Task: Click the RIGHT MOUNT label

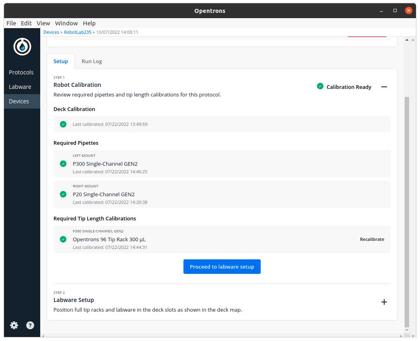Action: pos(86,186)
